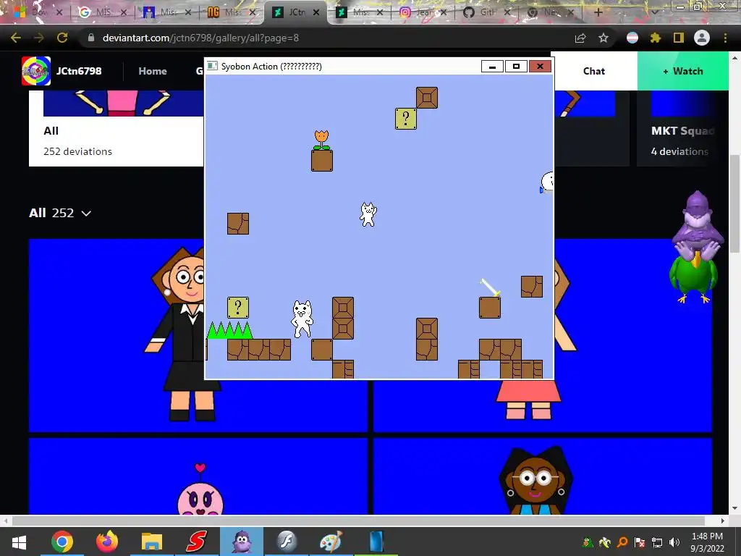Open the pink round character deviation
This screenshot has height=556, width=741.
point(198,476)
